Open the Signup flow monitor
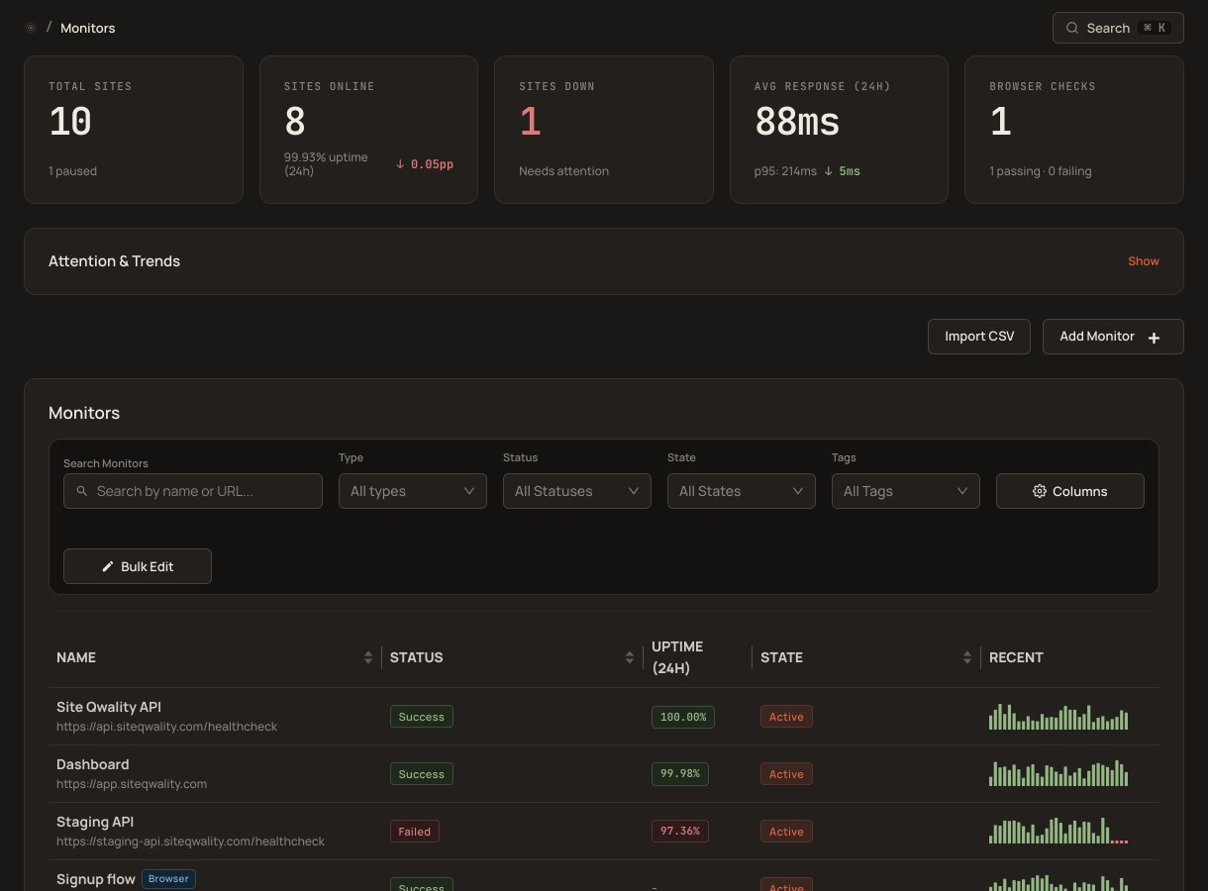1208x891 pixels. point(96,879)
